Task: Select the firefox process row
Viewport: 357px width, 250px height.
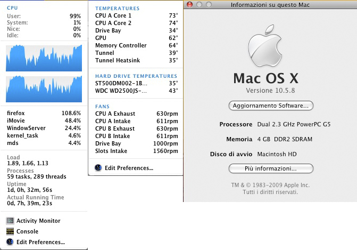Action: pyautogui.click(x=44, y=113)
